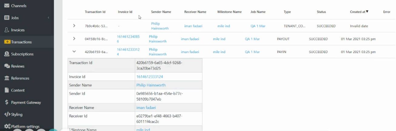Open invoice 1614612333124 in PAYIN row
Screen dimensions: 396x131
click(128, 52)
